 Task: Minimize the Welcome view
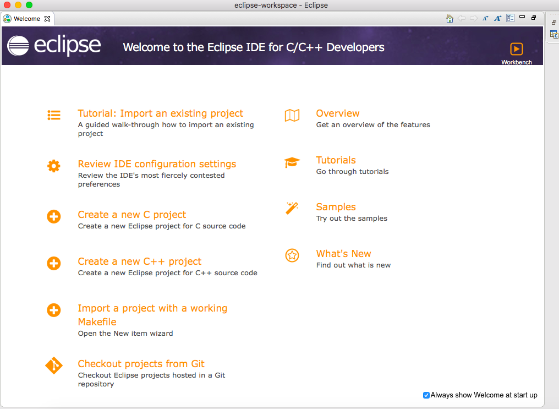point(522,18)
